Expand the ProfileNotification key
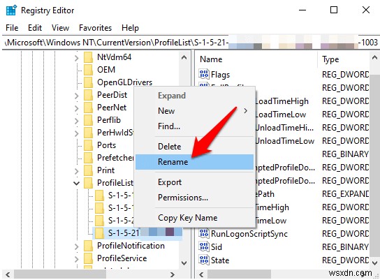Screen dimensions: 380x280 click(x=77, y=246)
